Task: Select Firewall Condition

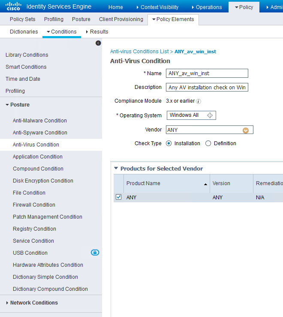Action: point(34,205)
